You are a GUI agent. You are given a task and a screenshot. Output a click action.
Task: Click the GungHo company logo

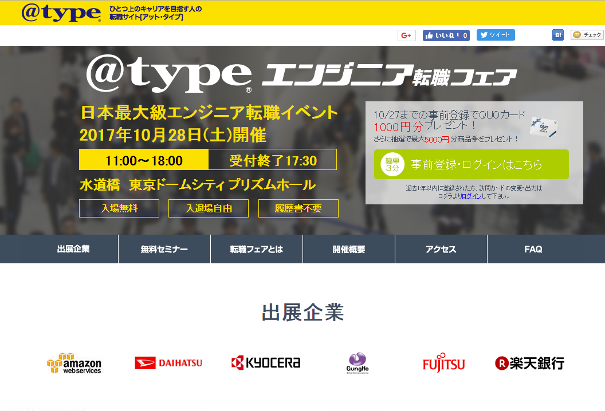tap(357, 363)
